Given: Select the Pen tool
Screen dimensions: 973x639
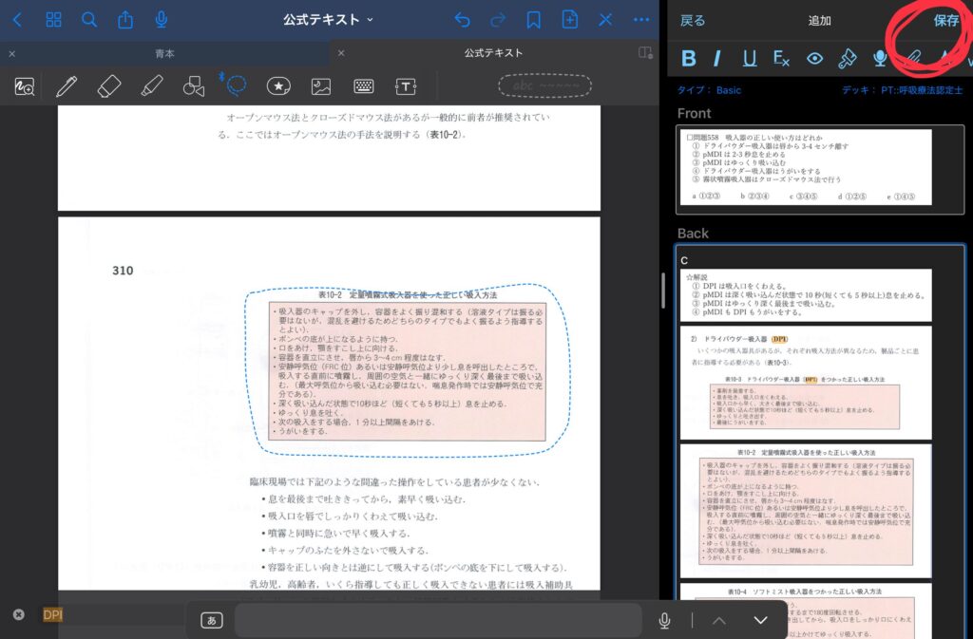Looking at the screenshot, I should (67, 86).
